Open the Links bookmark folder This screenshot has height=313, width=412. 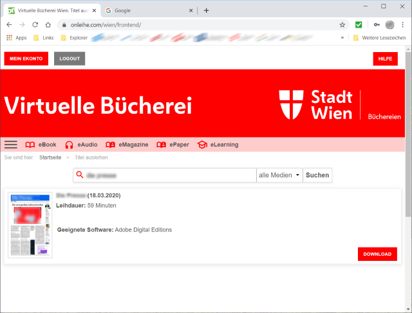[44, 38]
